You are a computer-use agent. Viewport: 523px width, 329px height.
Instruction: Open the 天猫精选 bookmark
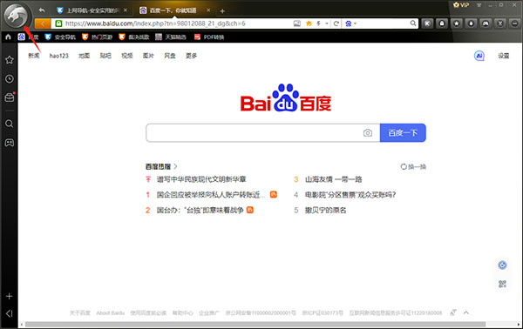point(171,37)
